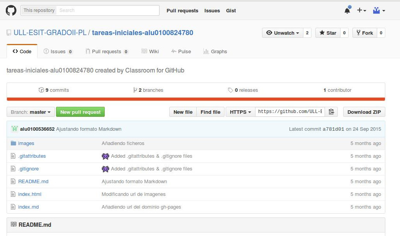
Task: Open the Modificando url de imagenes commit
Action: [133, 194]
